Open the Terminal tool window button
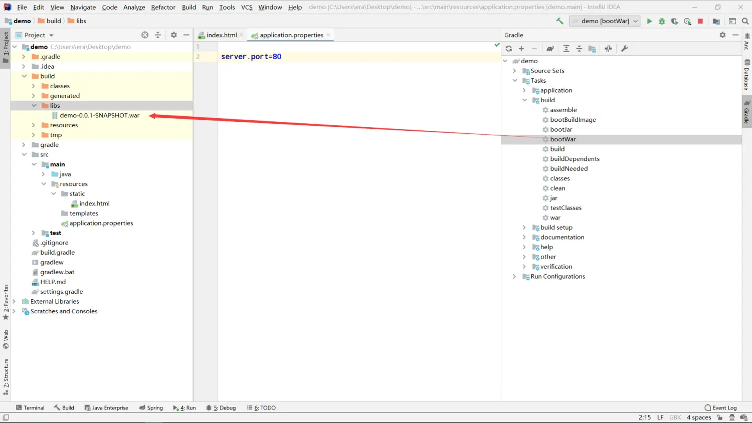This screenshot has height=423, width=752. pyautogui.click(x=30, y=408)
